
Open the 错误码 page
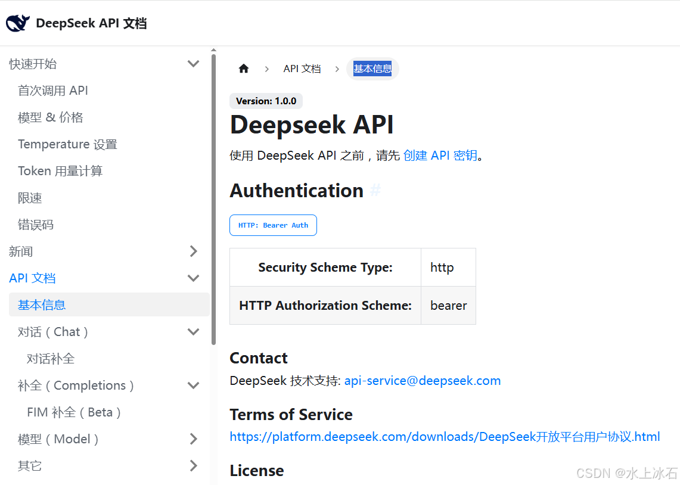click(x=36, y=225)
